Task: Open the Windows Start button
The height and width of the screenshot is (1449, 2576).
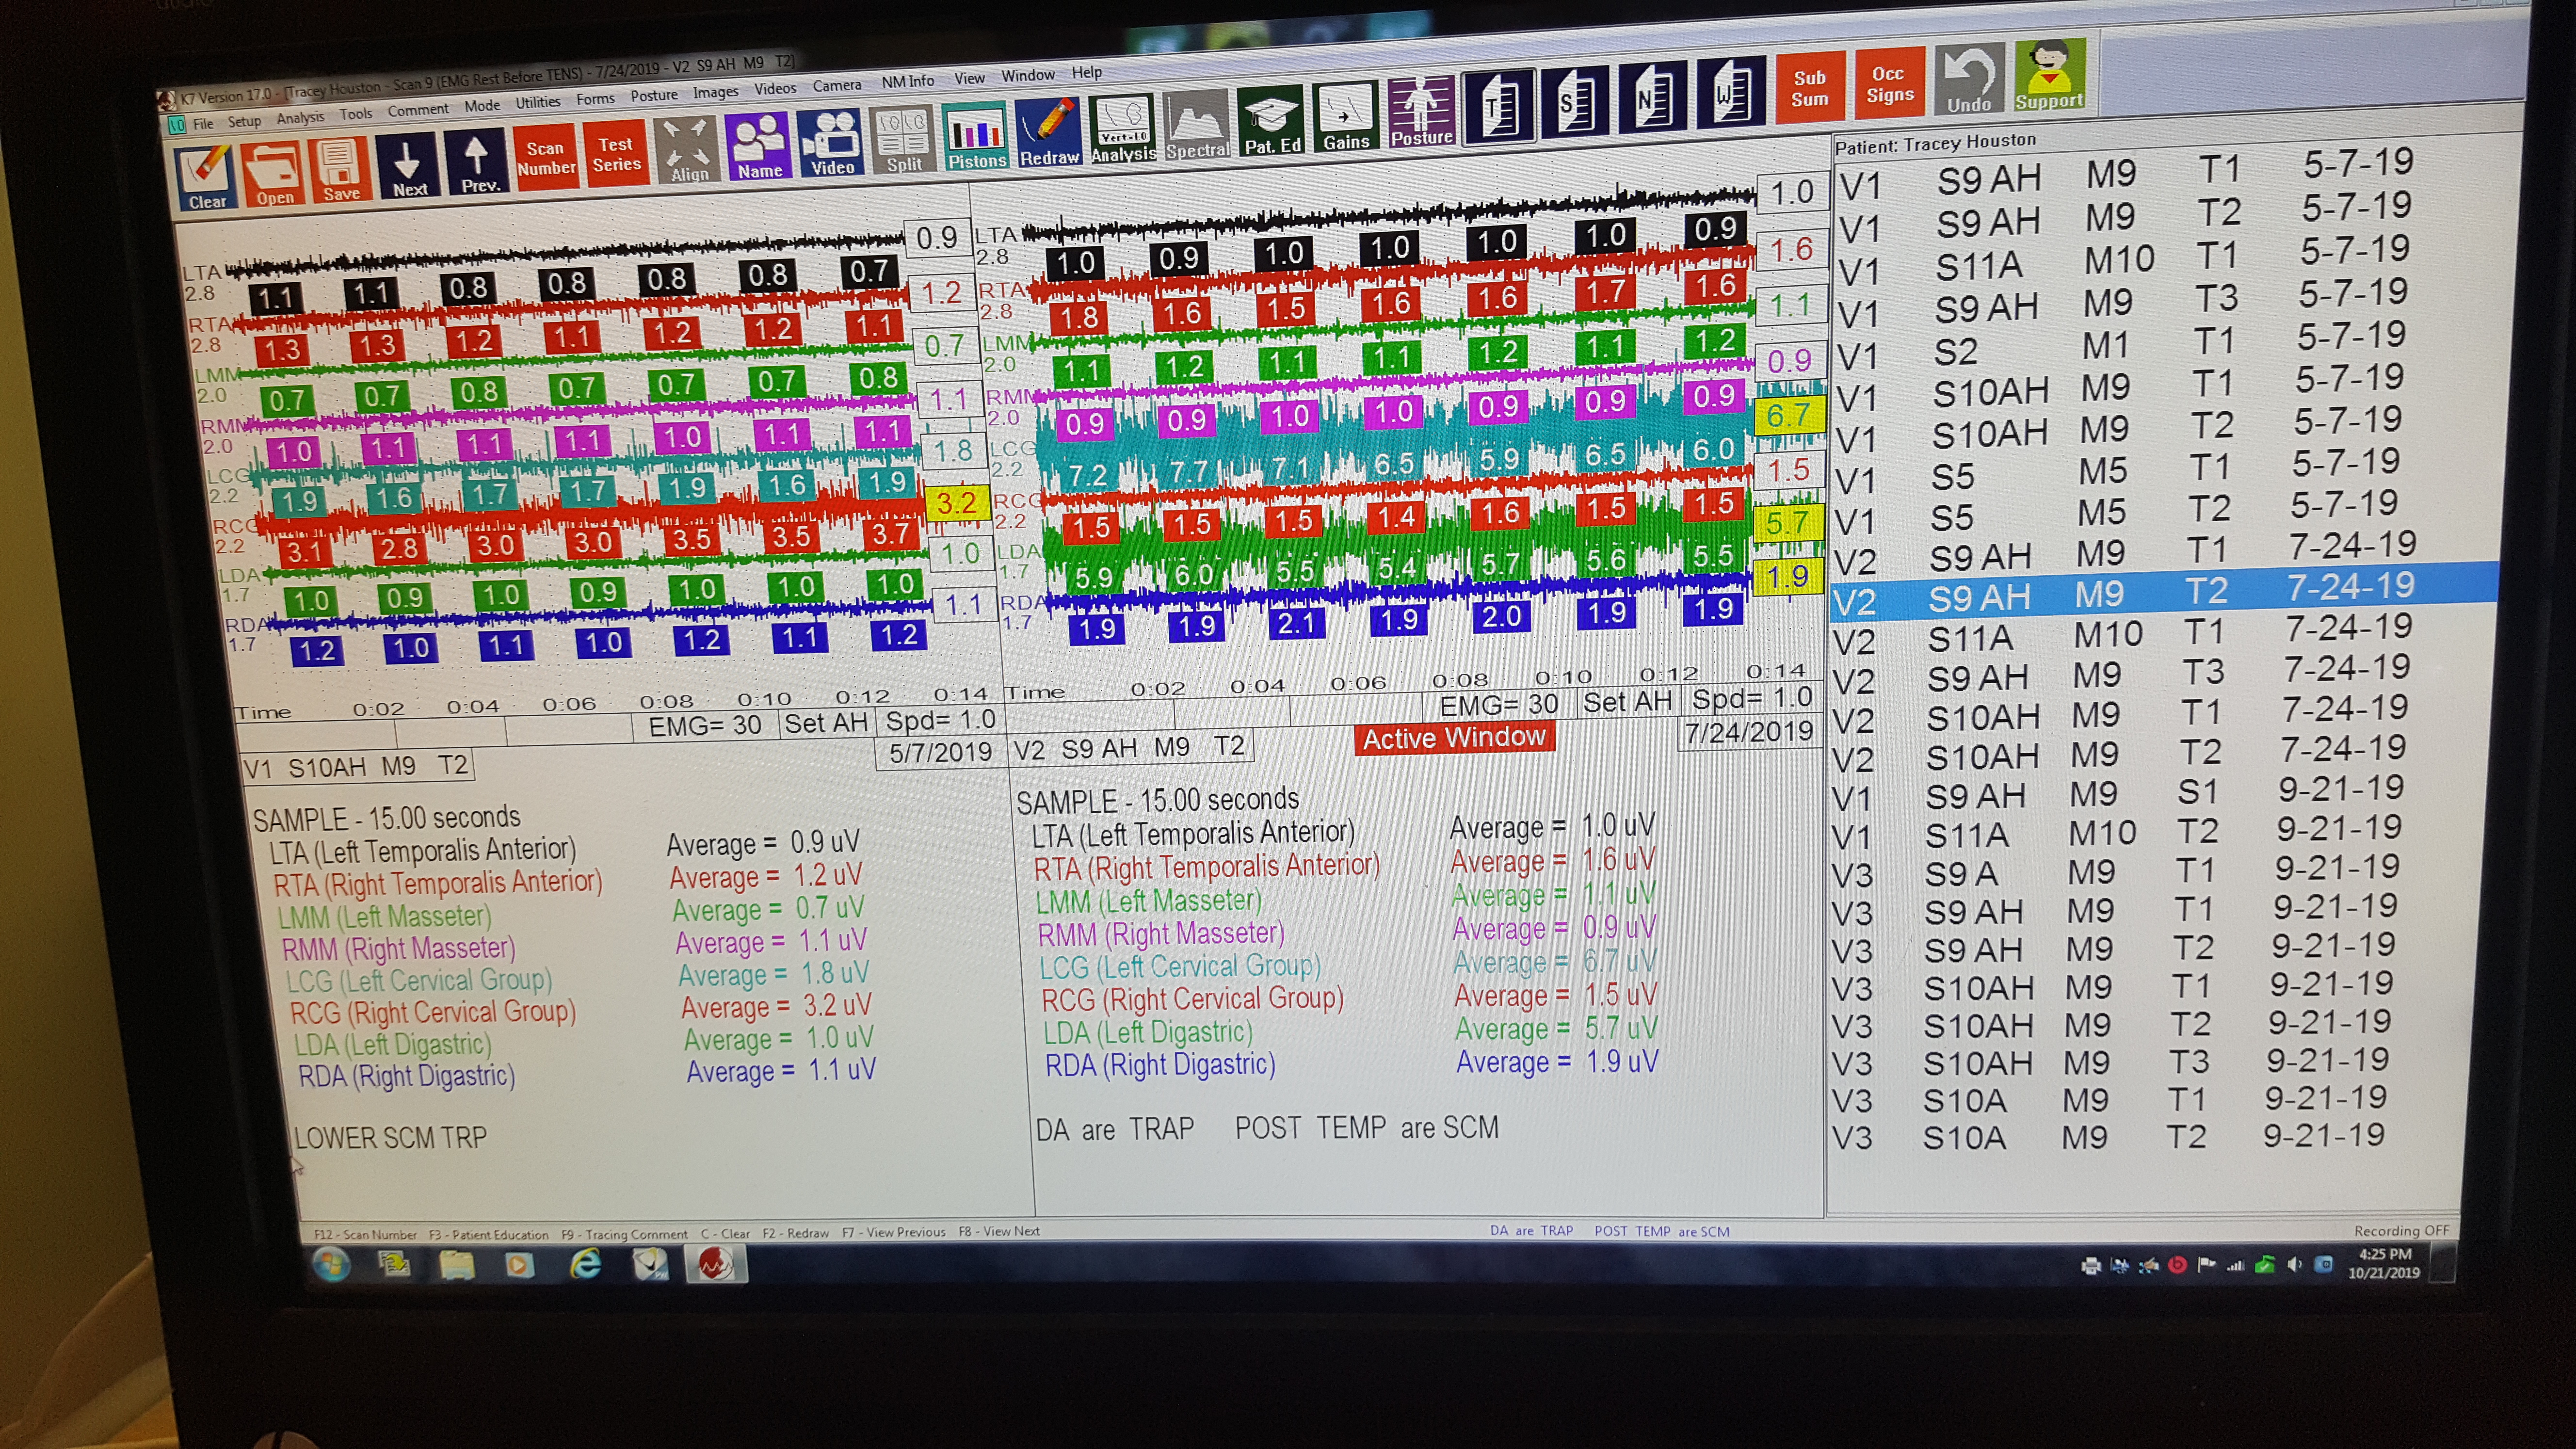Action: (331, 1265)
